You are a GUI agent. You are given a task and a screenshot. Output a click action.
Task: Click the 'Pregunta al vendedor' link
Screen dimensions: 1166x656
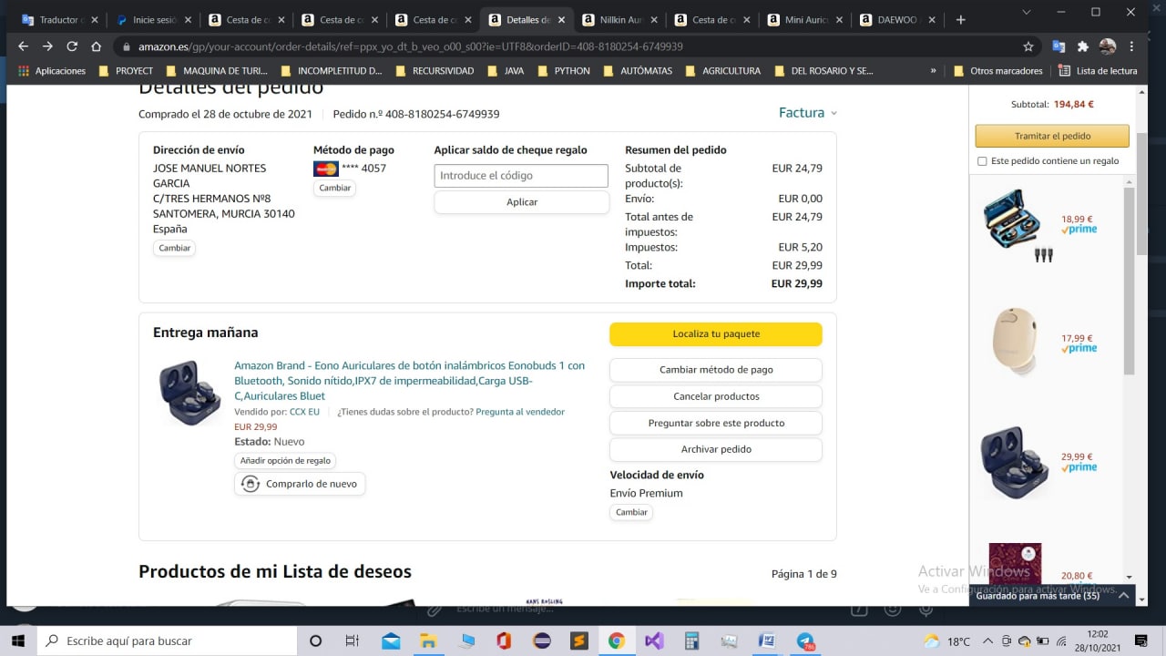(x=519, y=412)
